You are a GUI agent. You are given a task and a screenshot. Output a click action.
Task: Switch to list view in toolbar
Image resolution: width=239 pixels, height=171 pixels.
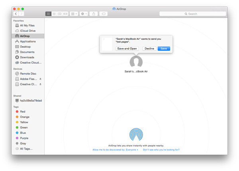coord(54,14)
